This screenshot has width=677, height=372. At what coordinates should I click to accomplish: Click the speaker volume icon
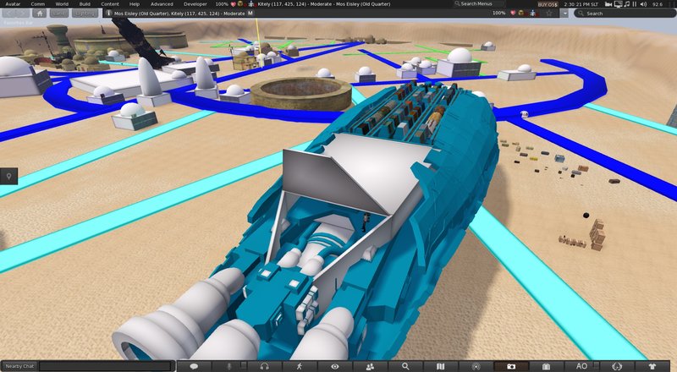tap(643, 4)
